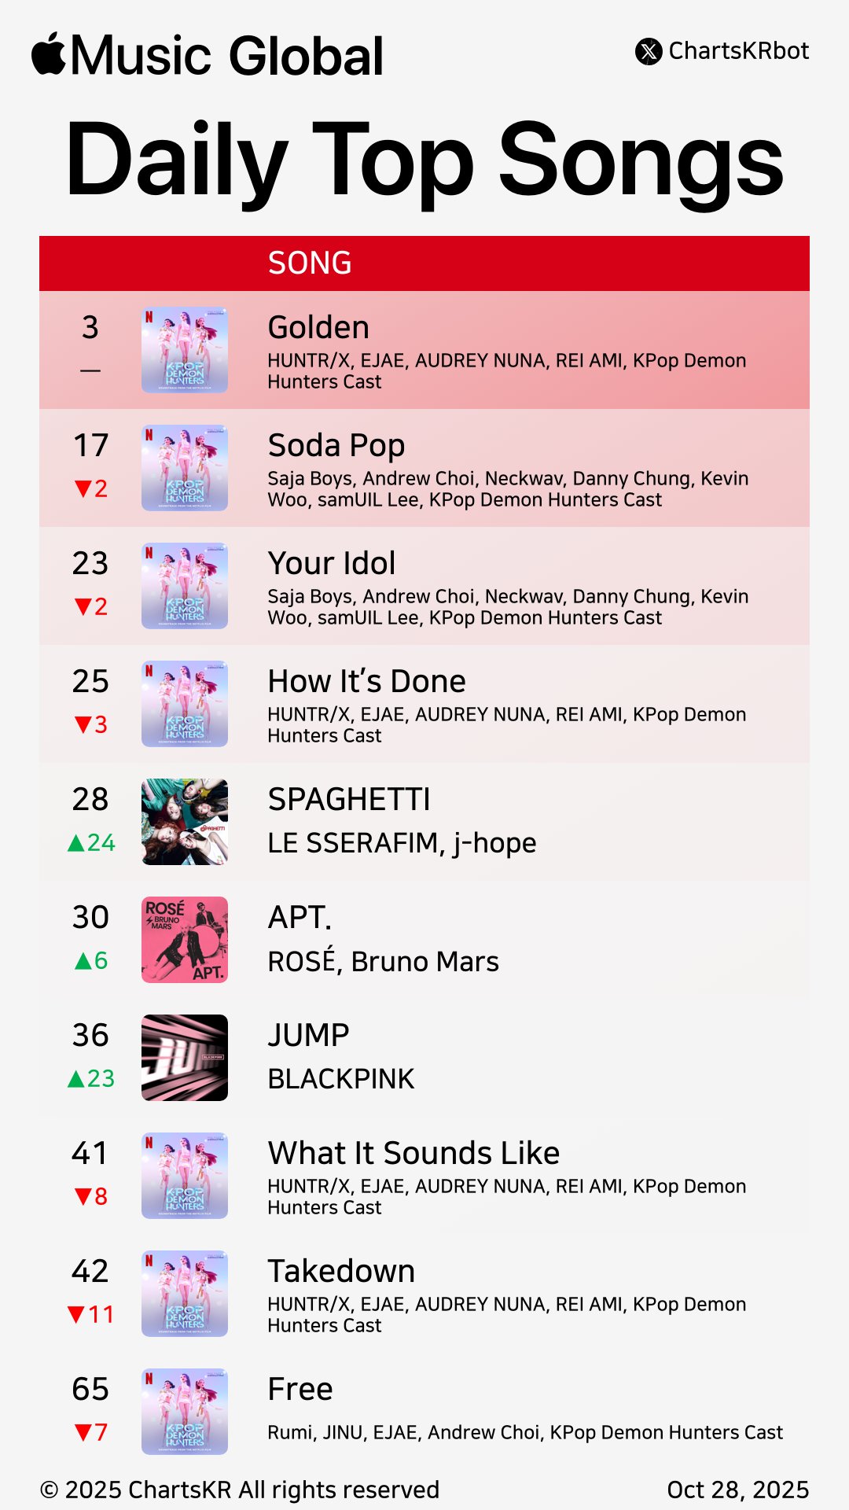The image size is (849, 1510).
Task: Click the red down arrow for Free
Action: pyautogui.click(x=83, y=1432)
